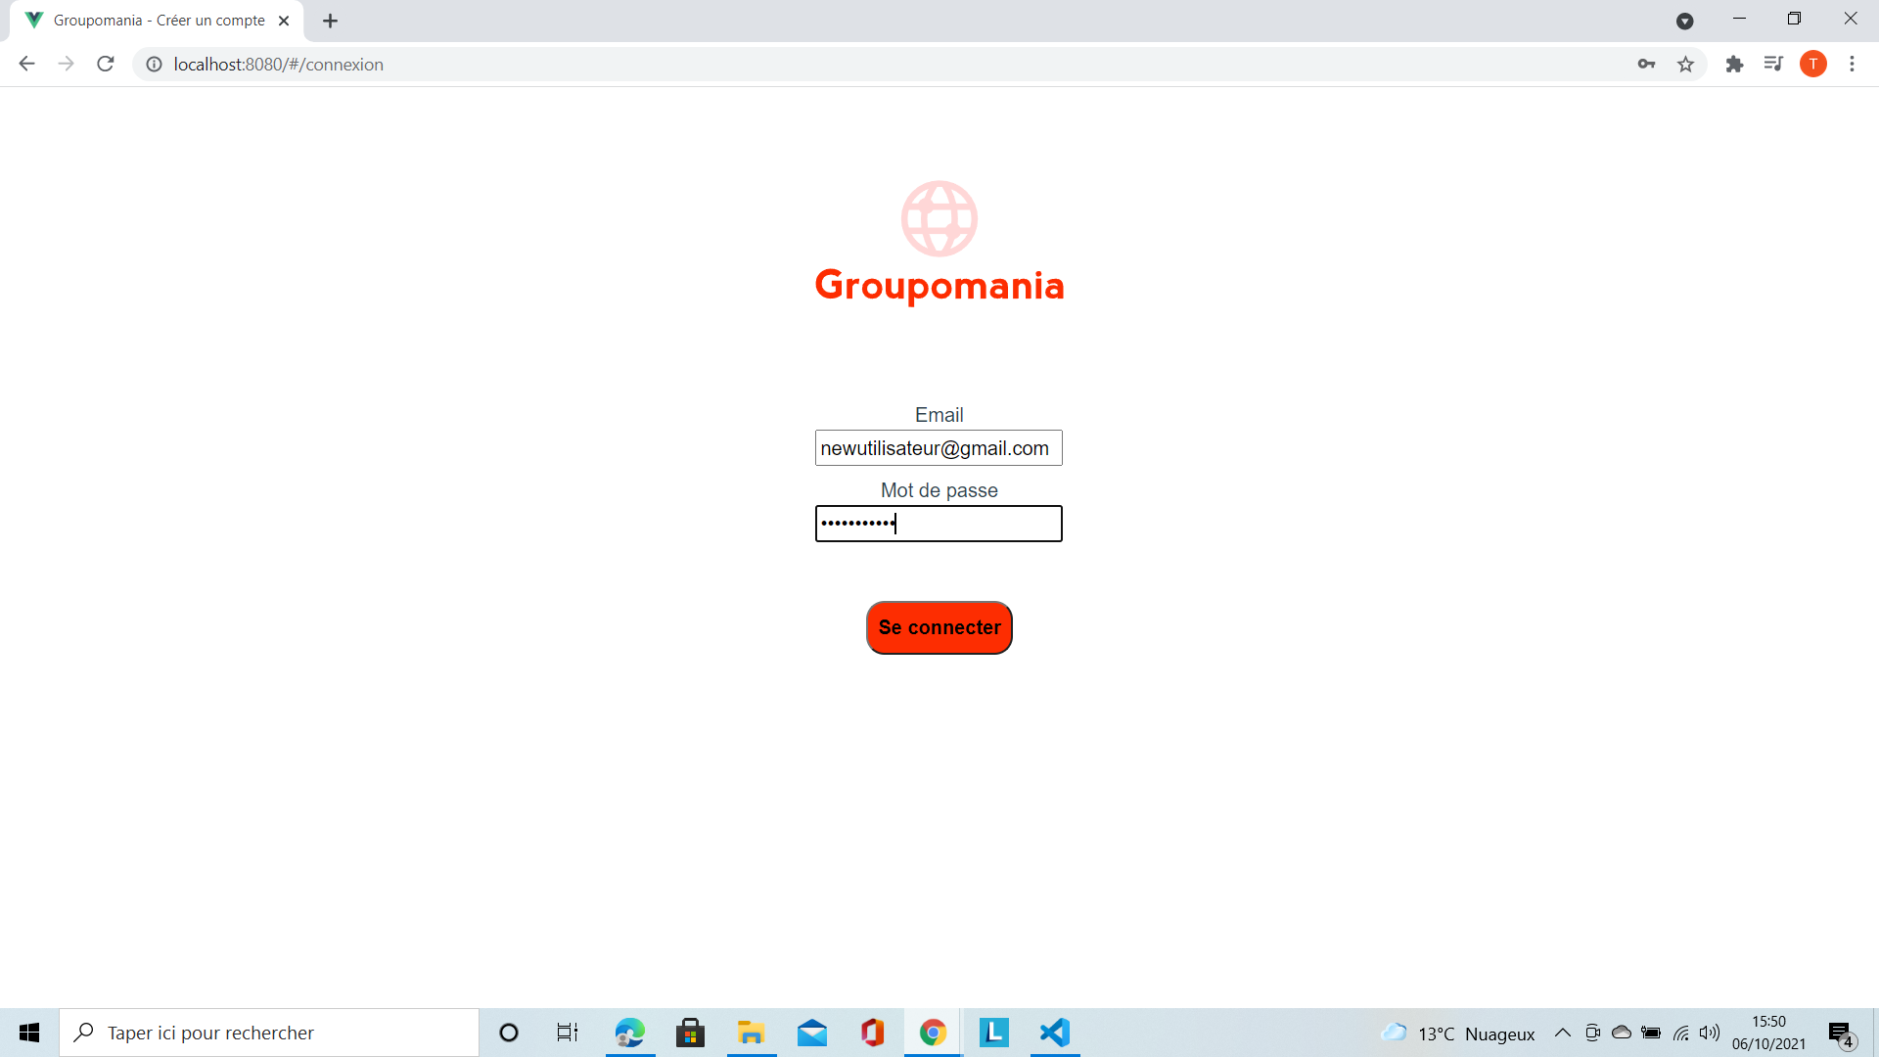Image resolution: width=1879 pixels, height=1057 pixels.
Task: Open the Chrome extensions puzzle icon
Action: pos(1735,64)
